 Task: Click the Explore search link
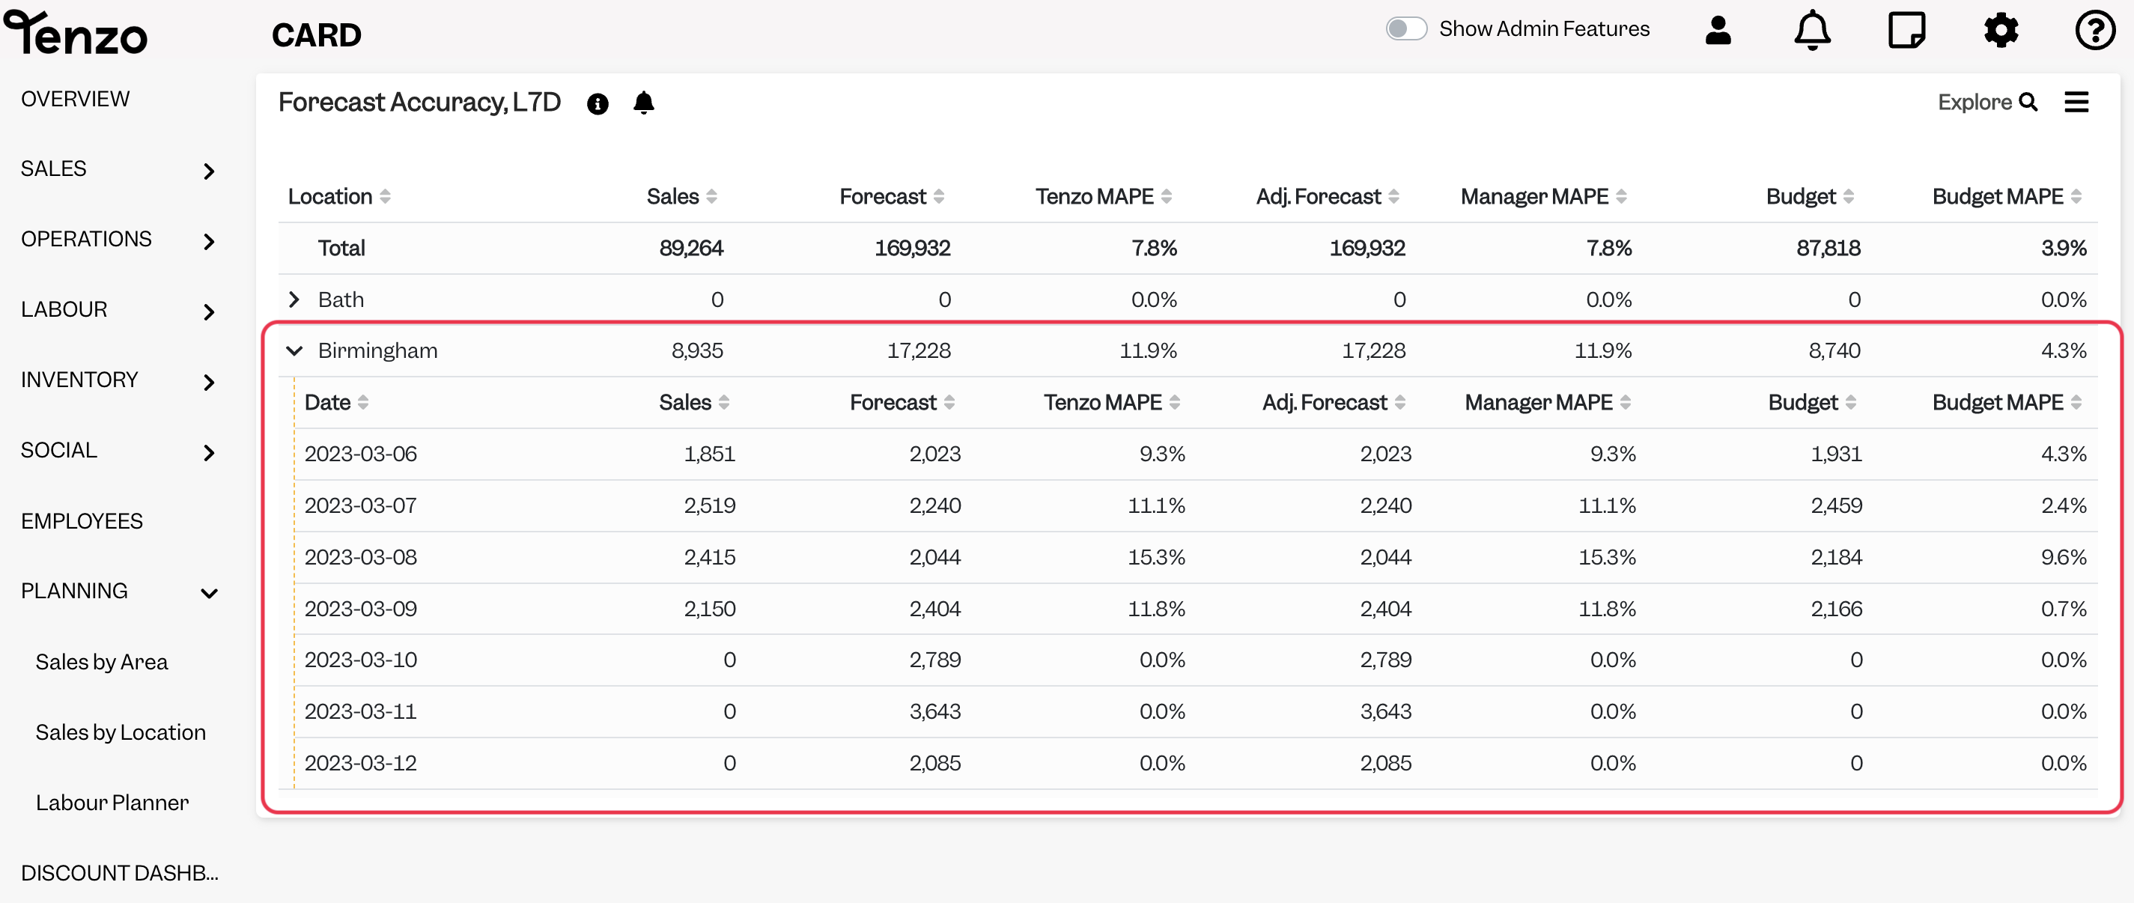pyautogui.click(x=1986, y=102)
